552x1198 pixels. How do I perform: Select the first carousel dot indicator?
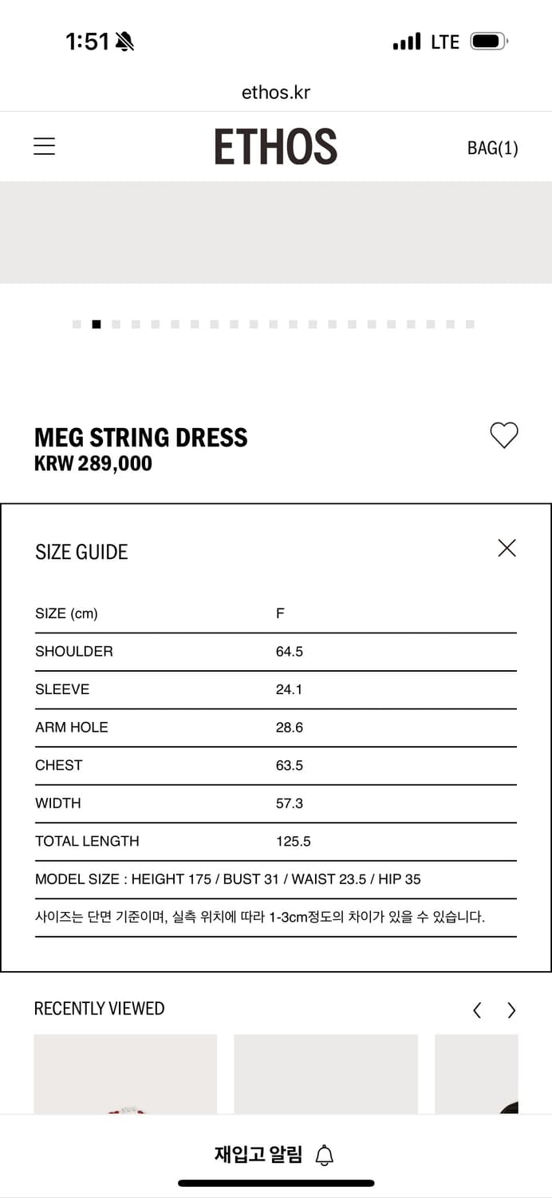point(77,324)
